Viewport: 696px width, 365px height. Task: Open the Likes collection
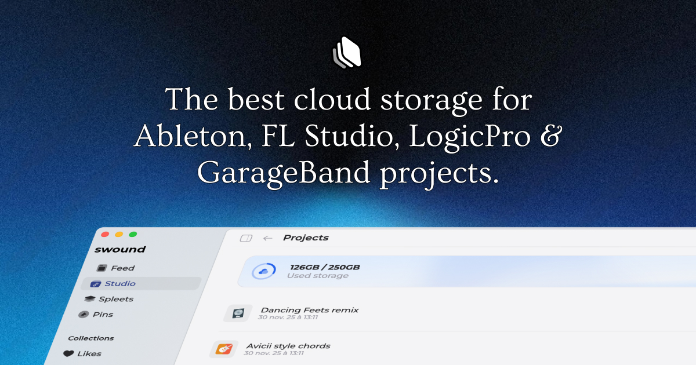pos(89,353)
